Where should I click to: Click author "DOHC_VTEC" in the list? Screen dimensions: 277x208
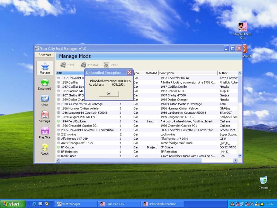click(x=228, y=147)
